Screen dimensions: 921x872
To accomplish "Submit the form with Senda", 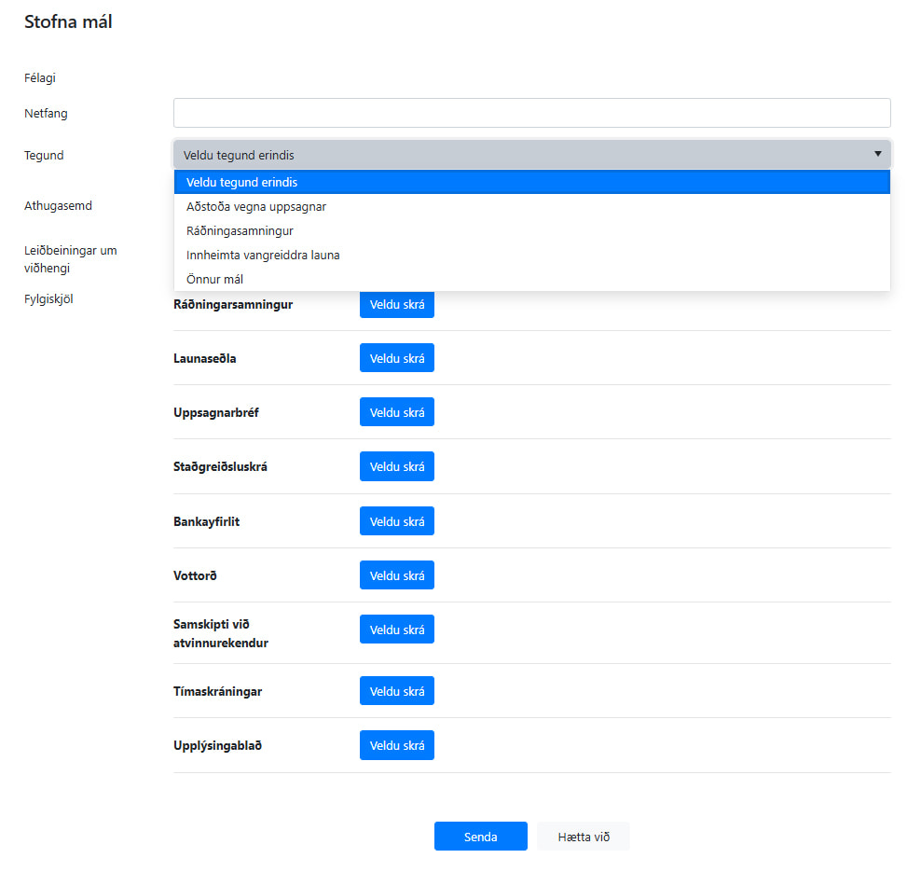I will pos(480,837).
